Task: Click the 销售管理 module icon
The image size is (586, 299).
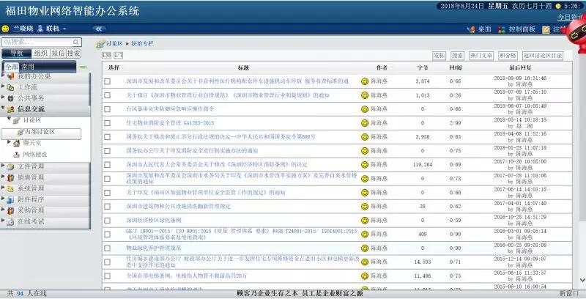Action: [x=11, y=178]
